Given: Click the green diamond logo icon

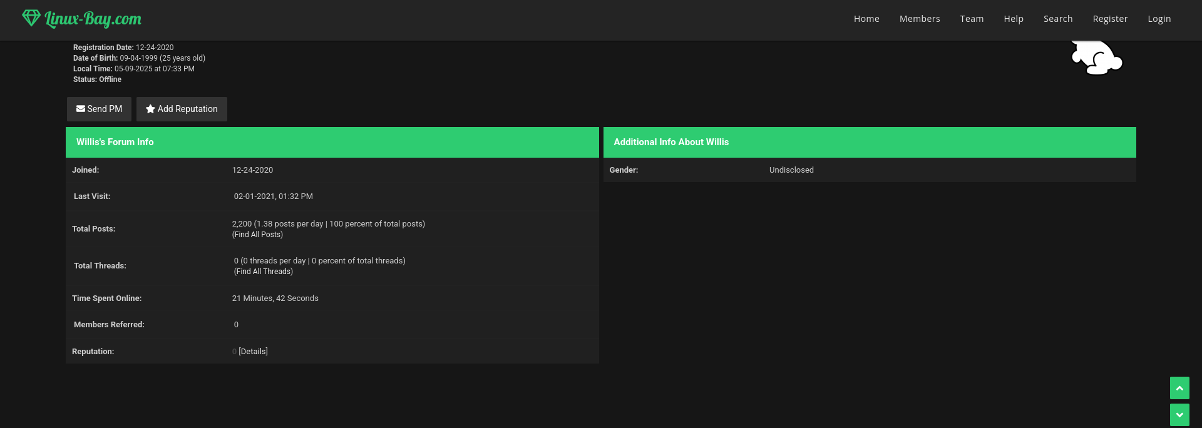Looking at the screenshot, I should click(x=31, y=18).
